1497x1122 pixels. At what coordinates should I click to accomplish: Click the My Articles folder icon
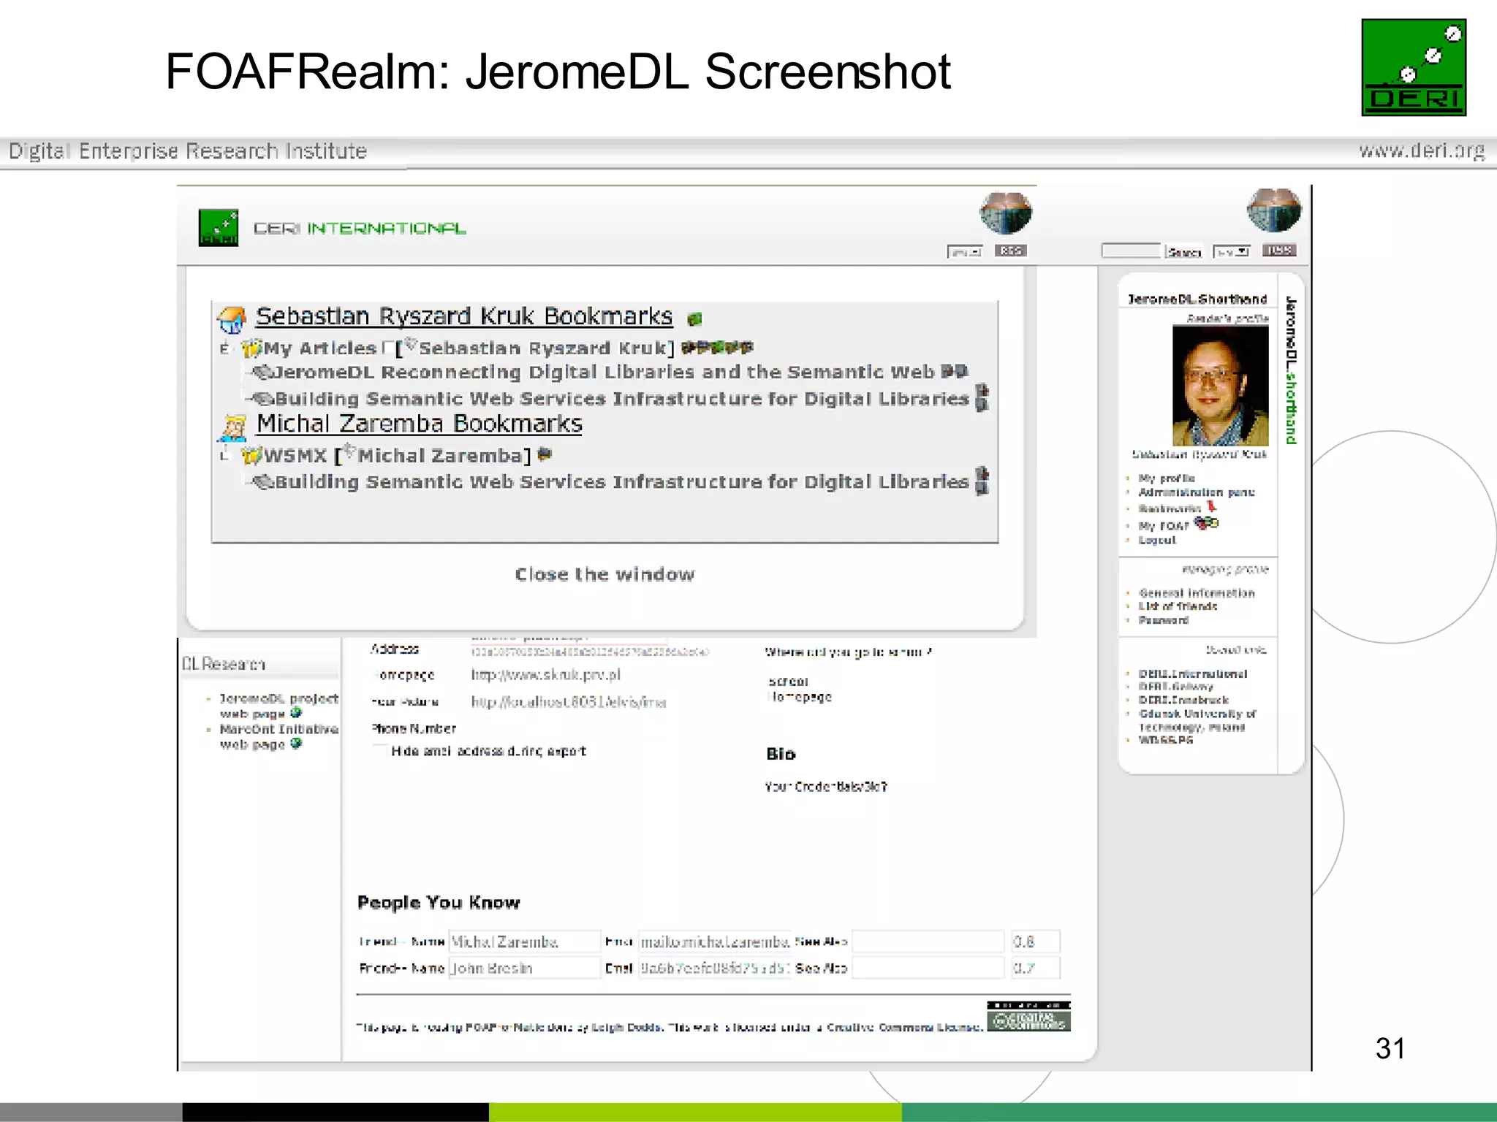pyautogui.click(x=251, y=348)
